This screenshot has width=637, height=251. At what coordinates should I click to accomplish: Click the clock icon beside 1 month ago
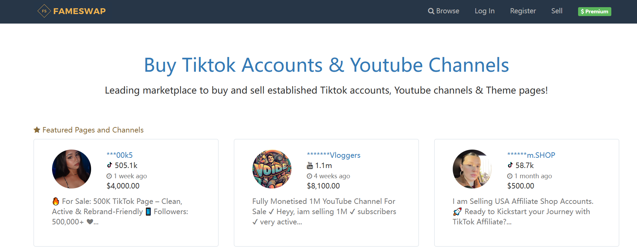click(x=510, y=176)
